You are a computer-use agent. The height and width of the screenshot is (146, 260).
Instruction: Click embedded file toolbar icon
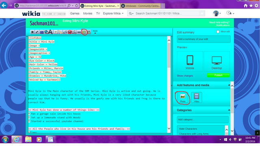56,32
